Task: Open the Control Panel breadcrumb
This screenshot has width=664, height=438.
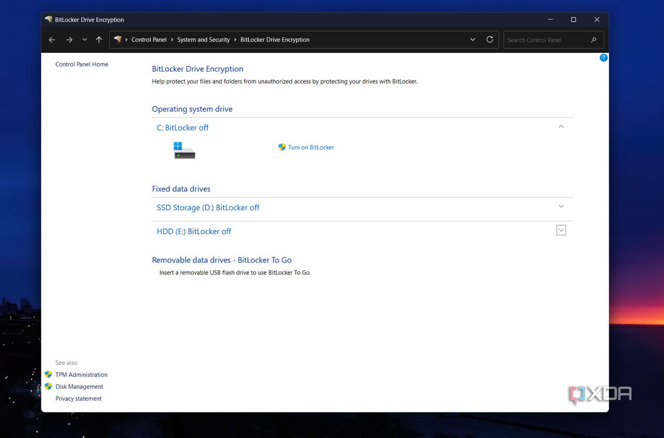Action: click(149, 40)
